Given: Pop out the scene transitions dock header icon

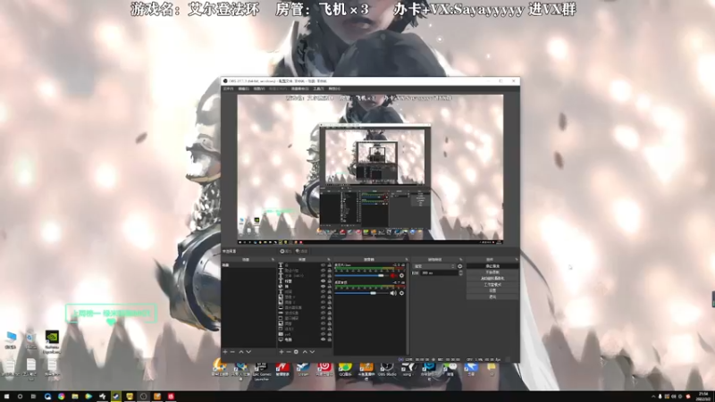Looking at the screenshot, I should 460,259.
